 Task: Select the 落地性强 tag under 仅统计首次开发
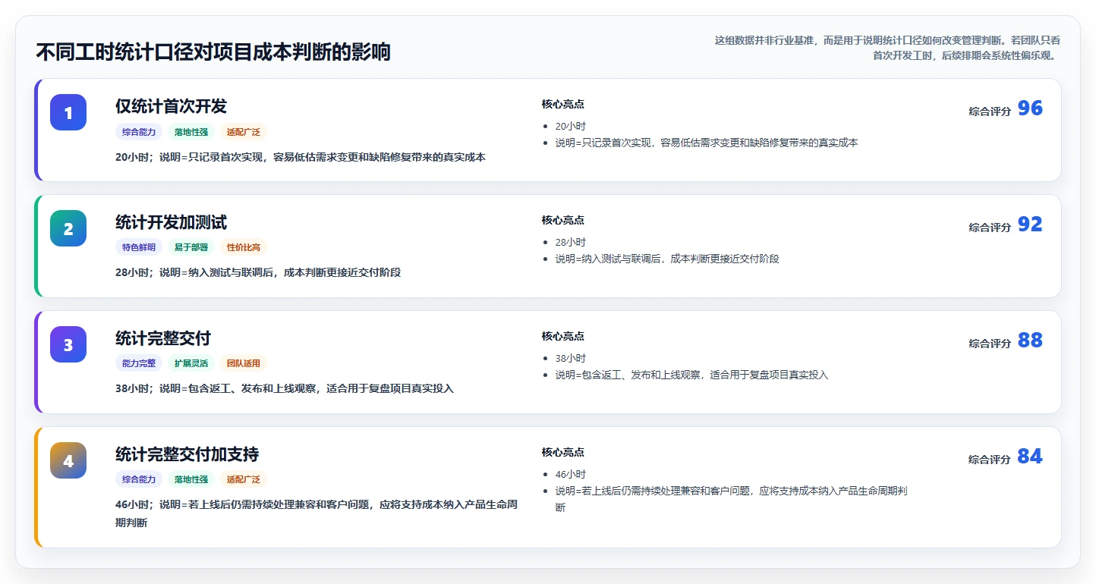[191, 132]
